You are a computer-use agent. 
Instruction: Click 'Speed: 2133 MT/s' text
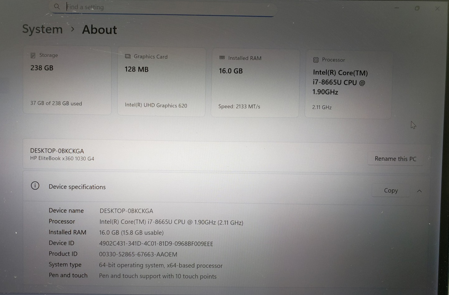click(239, 106)
